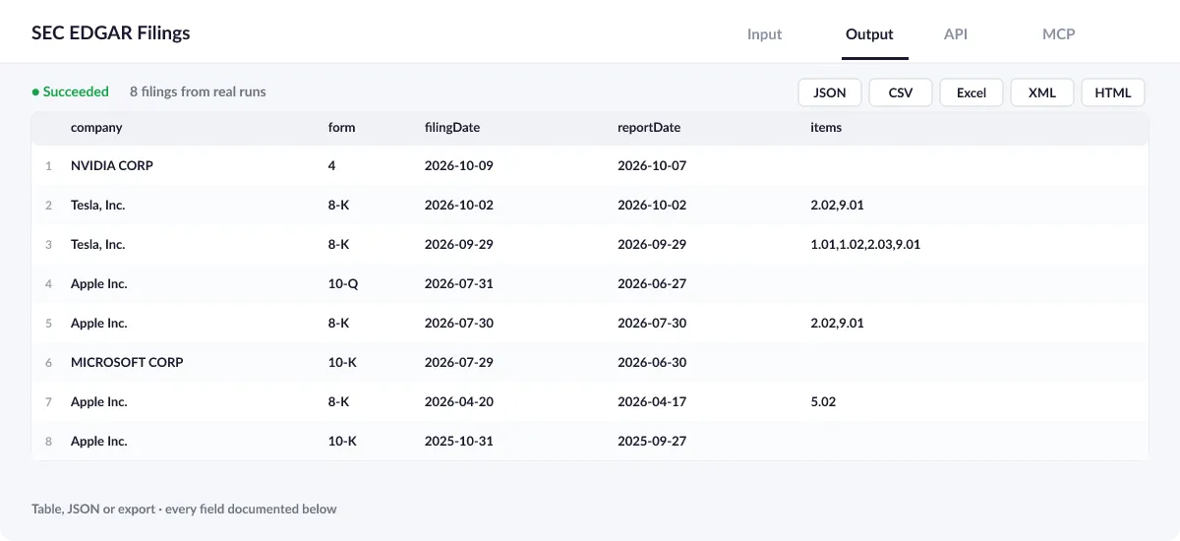Click filing date 2026-10-09

[459, 165]
